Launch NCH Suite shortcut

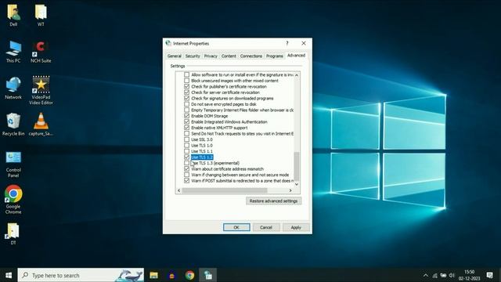click(x=41, y=52)
